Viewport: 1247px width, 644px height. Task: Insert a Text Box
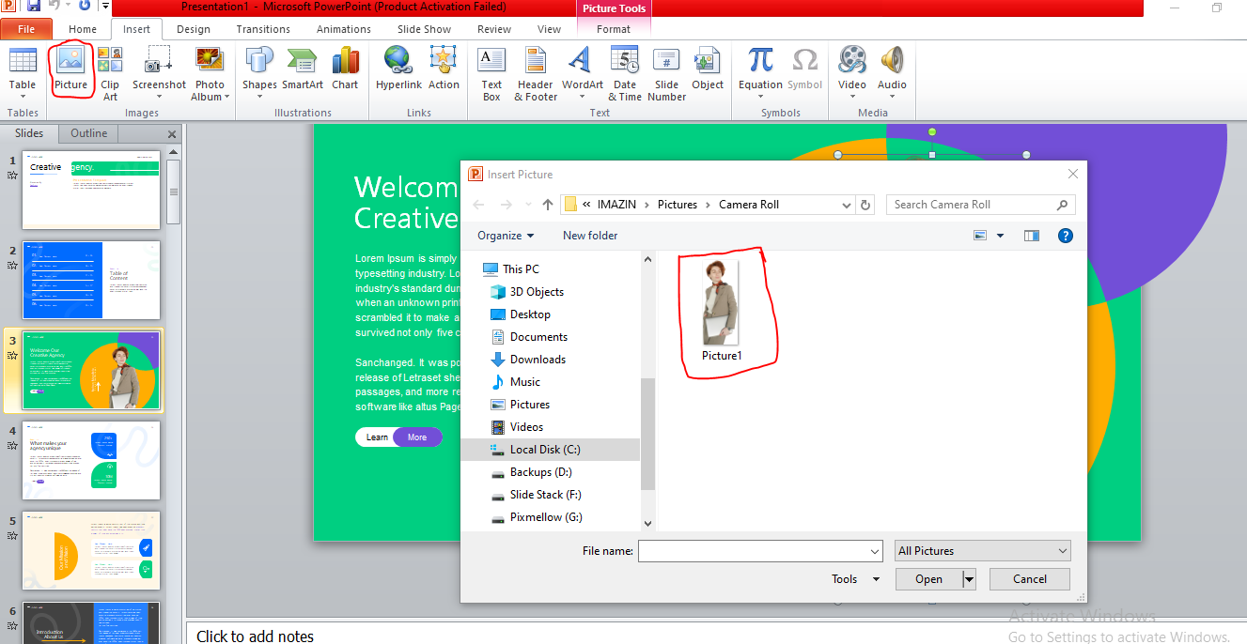point(491,71)
